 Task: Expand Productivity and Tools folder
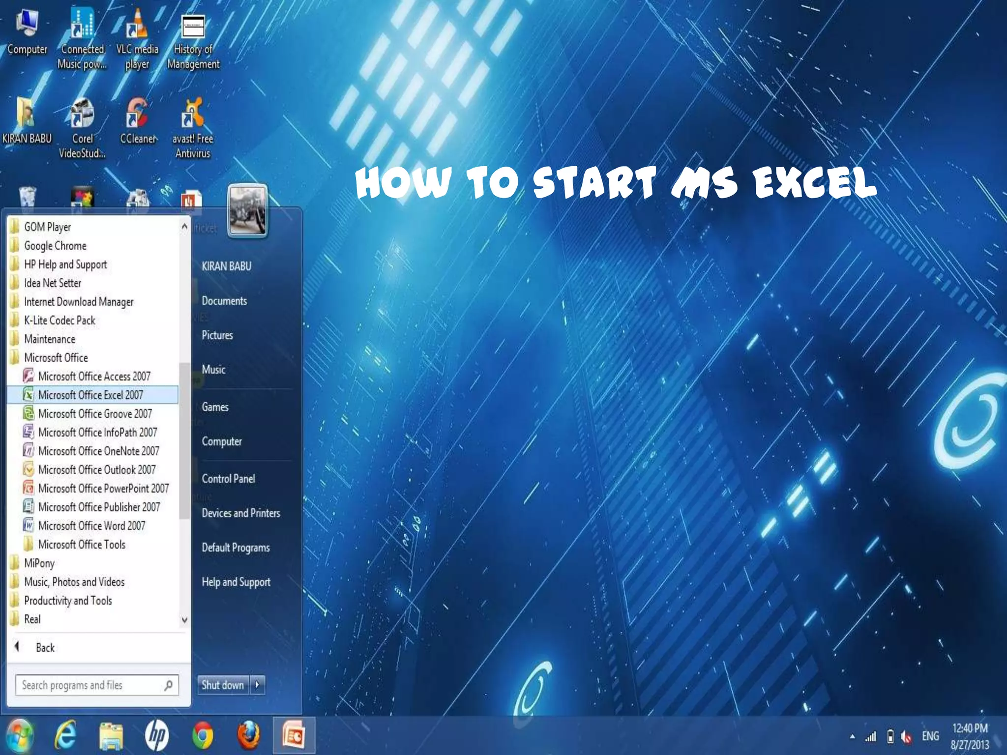click(93, 600)
